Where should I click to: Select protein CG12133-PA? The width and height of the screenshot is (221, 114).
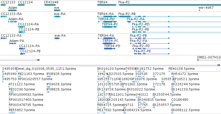[x=11, y=36]
